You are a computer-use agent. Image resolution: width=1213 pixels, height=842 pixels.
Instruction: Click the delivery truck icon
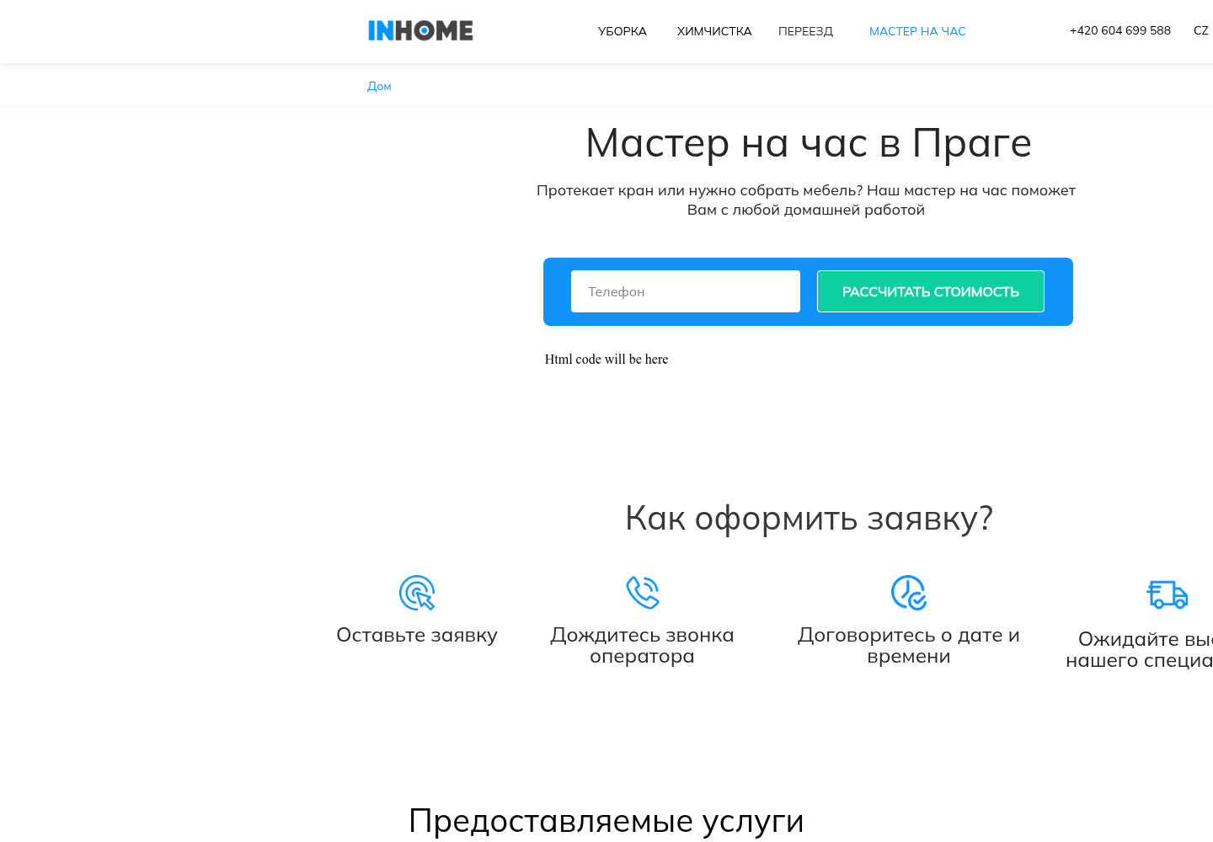click(1168, 594)
